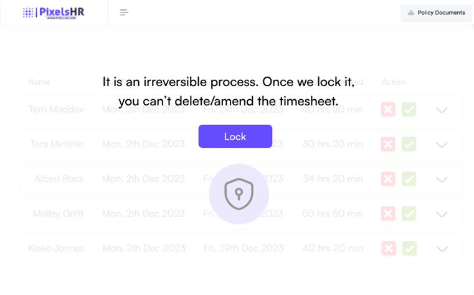The height and width of the screenshot is (295, 474).
Task: Reject Molley Griffi's timesheet with red X
Action: [388, 214]
